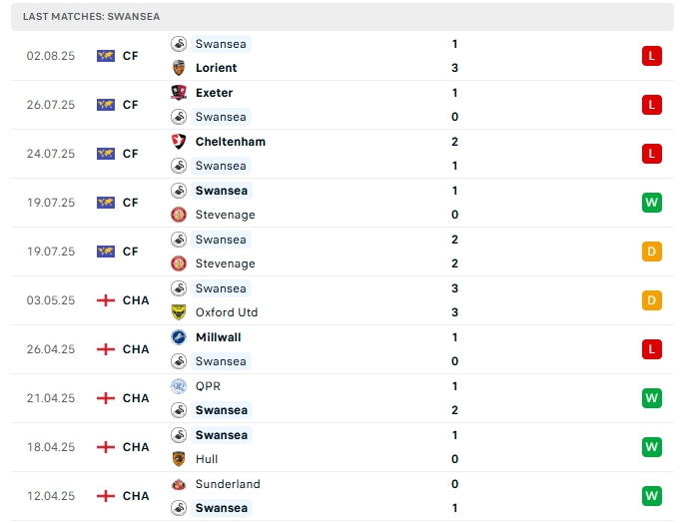Click the green W badge for Hull match

[x=652, y=447]
